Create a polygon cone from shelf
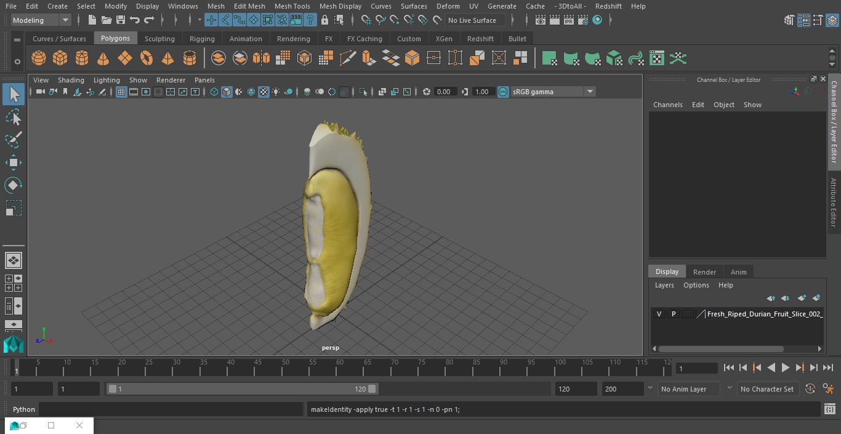The height and width of the screenshot is (434, 841). click(103, 58)
